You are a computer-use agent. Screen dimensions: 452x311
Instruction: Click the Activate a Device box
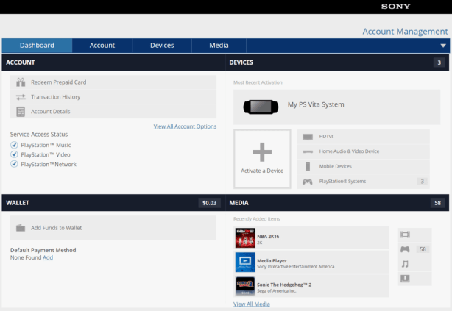coord(262,159)
